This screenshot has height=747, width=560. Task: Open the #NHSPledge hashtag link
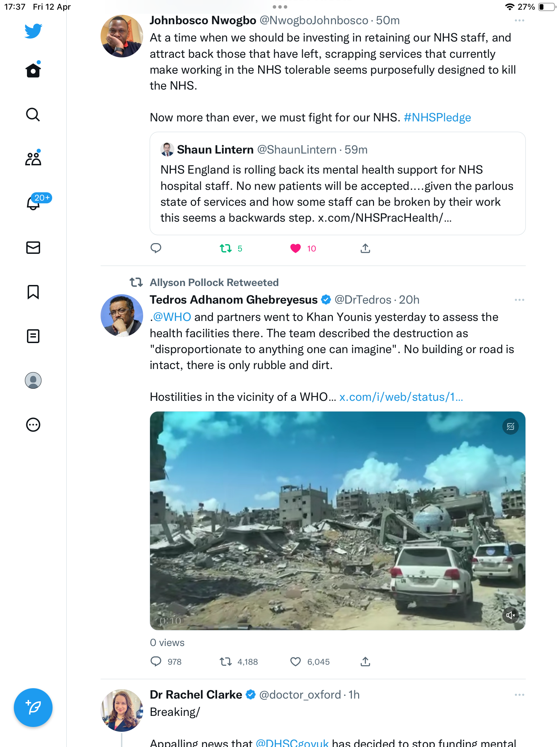437,118
